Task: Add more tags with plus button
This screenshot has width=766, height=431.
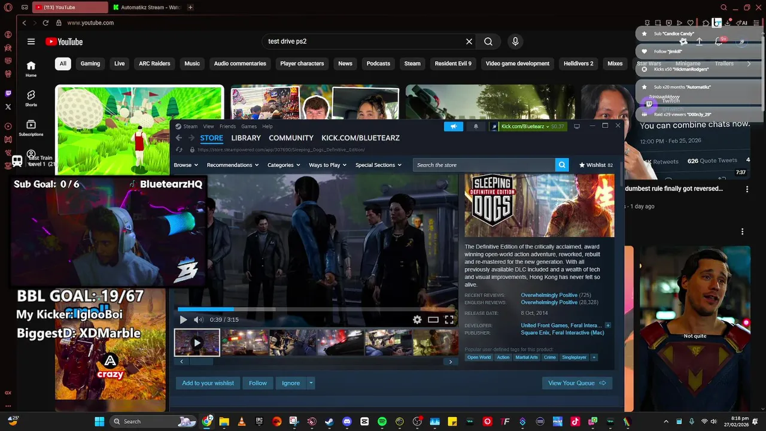Action: pyautogui.click(x=594, y=357)
